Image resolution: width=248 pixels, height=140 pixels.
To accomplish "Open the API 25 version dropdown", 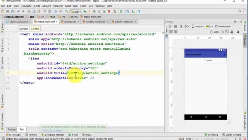I will 209,26.
